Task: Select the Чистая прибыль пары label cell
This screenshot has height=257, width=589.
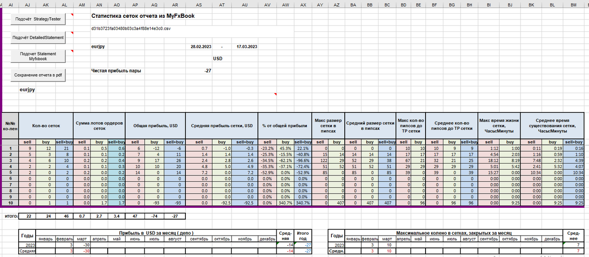Action: click(116, 71)
